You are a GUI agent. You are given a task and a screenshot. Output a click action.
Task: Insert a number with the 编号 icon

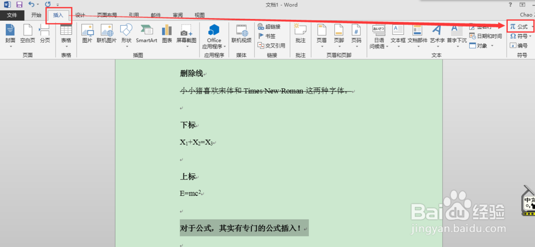(x=518, y=45)
